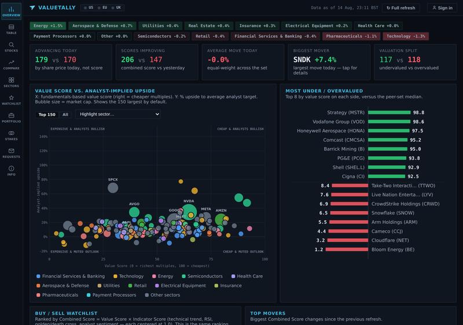The height and width of the screenshot is (325, 463).
Task: Open the Sectors grid icon
Action: (11, 82)
